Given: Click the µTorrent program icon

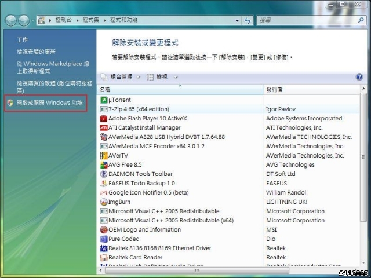Looking at the screenshot, I should click(x=104, y=100).
